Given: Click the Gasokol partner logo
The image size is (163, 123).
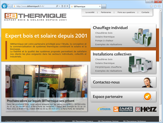Looking at the screenshot, I should pyautogui.click(x=104, y=109).
